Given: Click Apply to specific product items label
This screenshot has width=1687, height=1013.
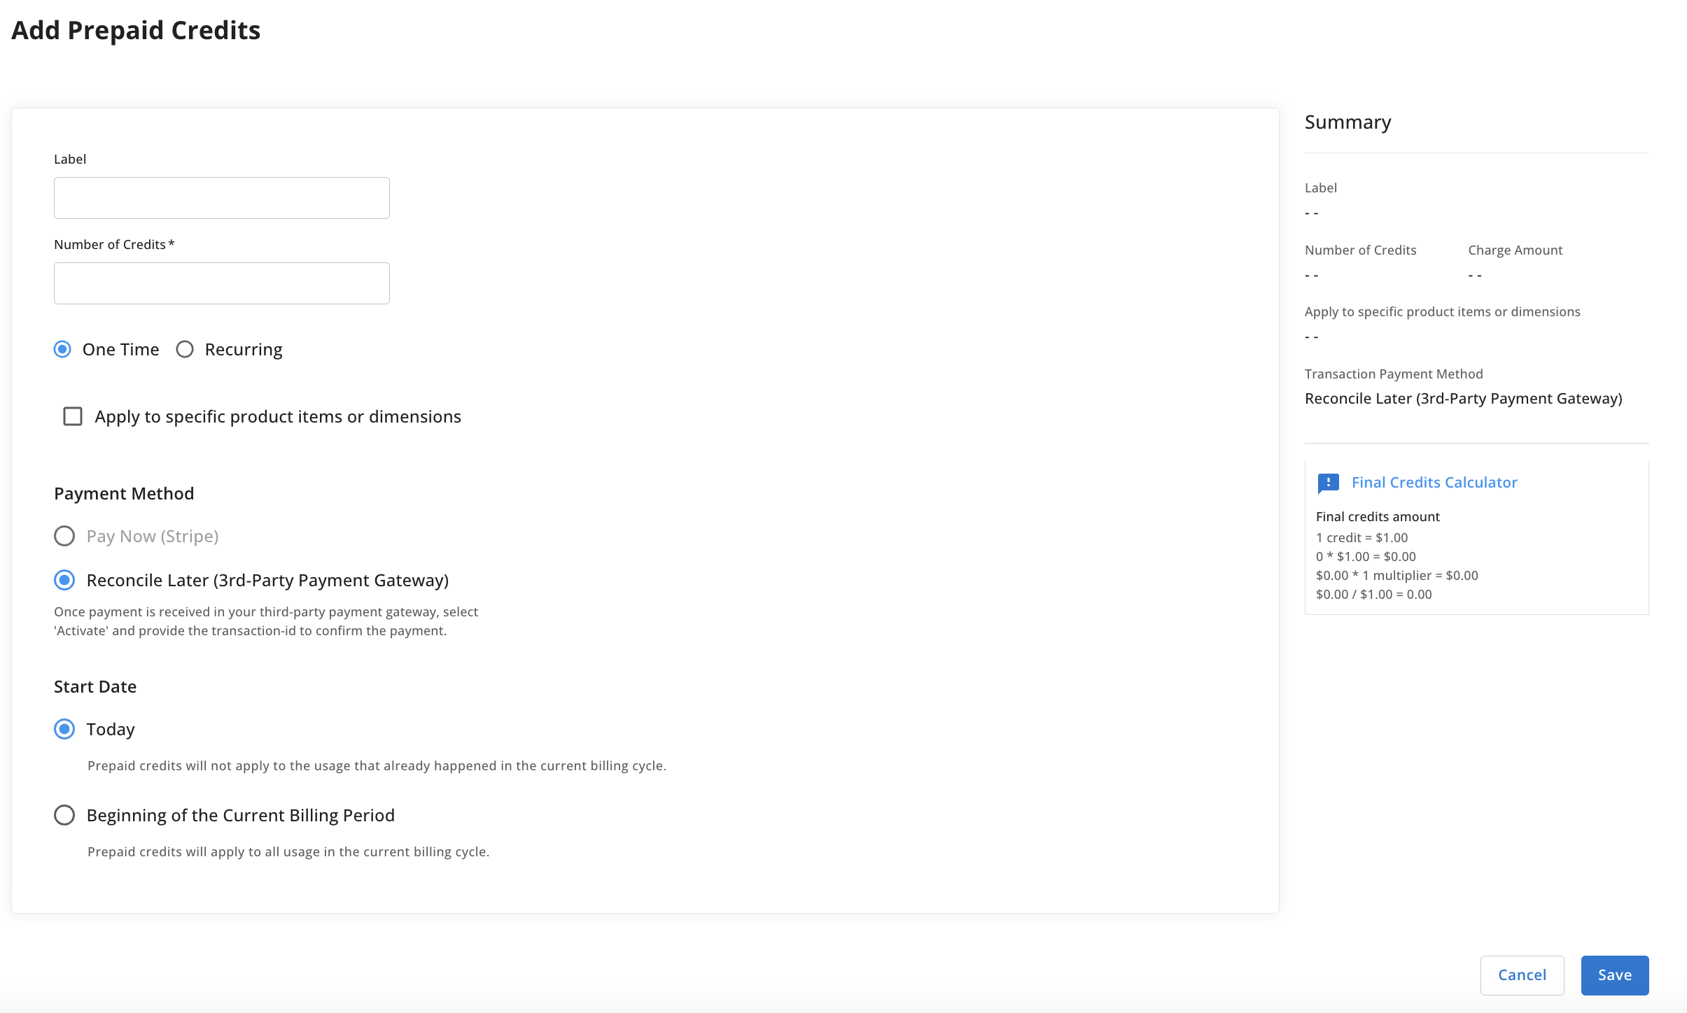Looking at the screenshot, I should click(278, 416).
